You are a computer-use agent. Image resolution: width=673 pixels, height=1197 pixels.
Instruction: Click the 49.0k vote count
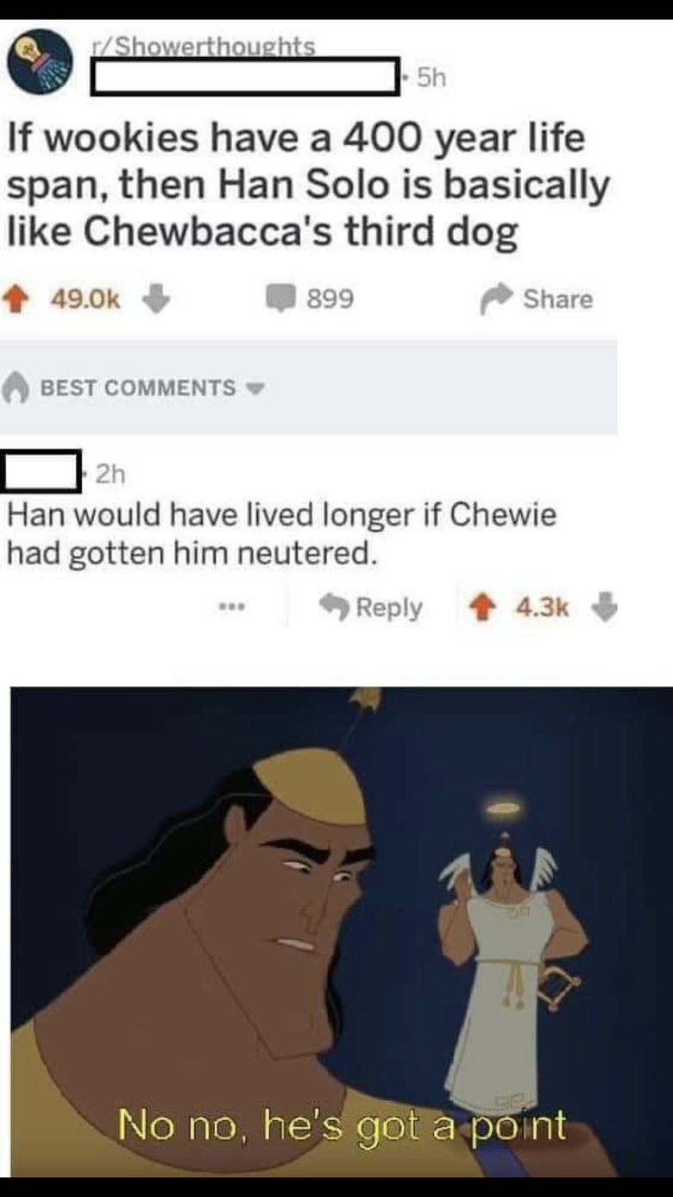(x=85, y=299)
